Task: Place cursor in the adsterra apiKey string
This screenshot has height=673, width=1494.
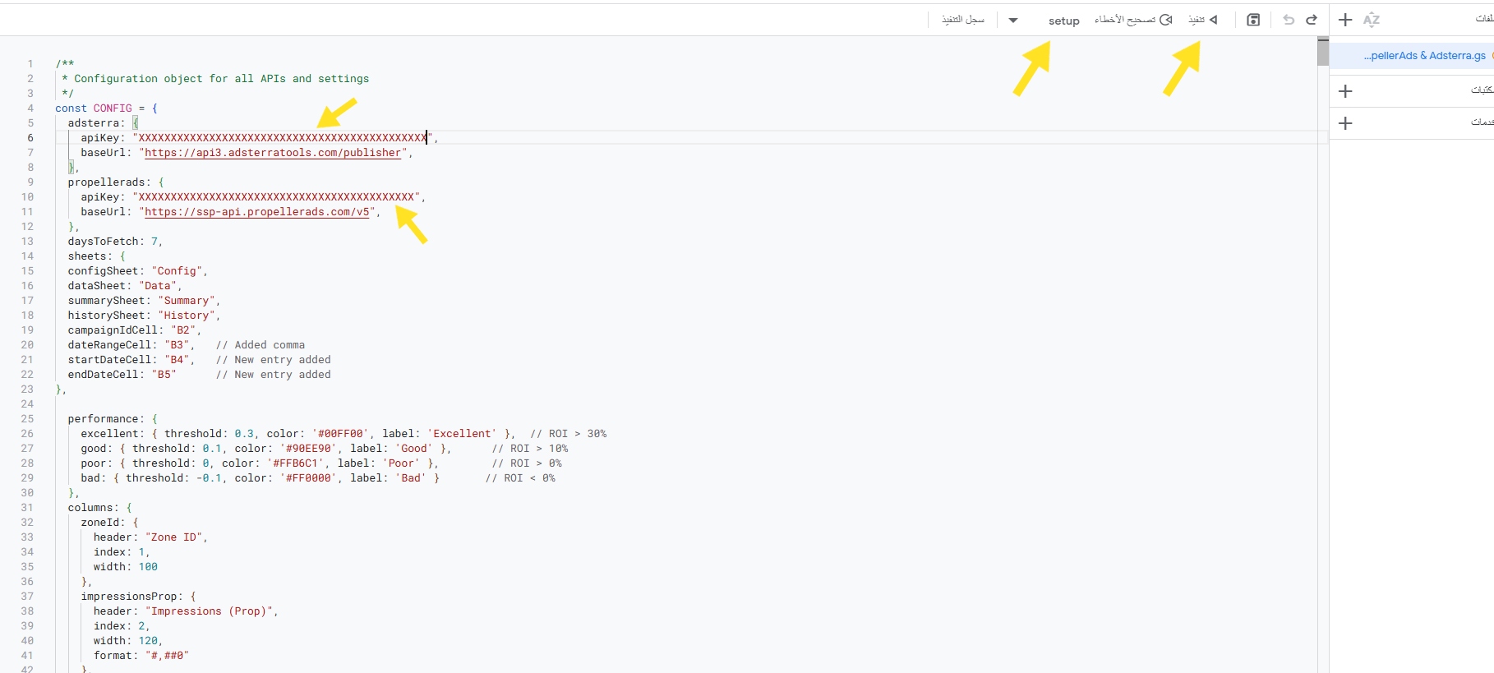Action: 283,138
